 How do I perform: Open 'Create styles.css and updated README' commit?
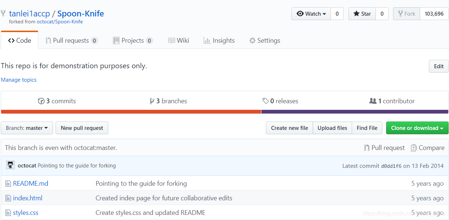[x=150, y=213]
